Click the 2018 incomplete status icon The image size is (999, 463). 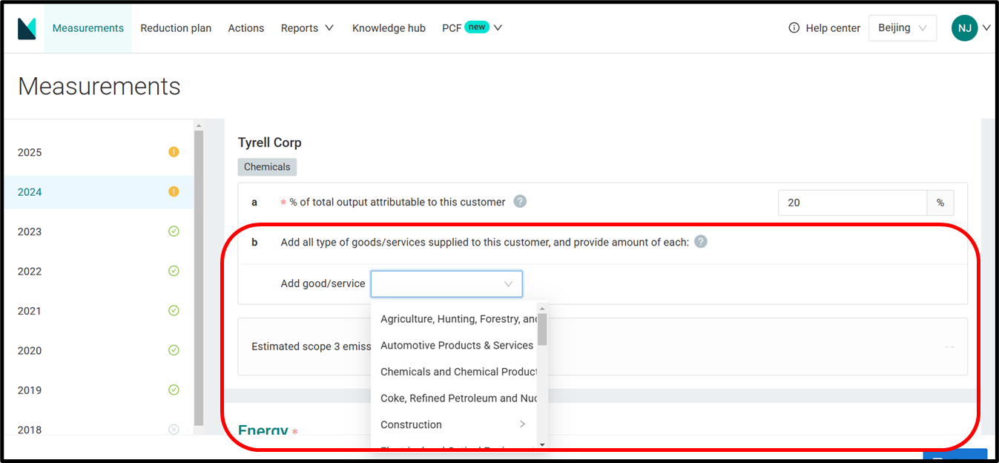point(174,429)
